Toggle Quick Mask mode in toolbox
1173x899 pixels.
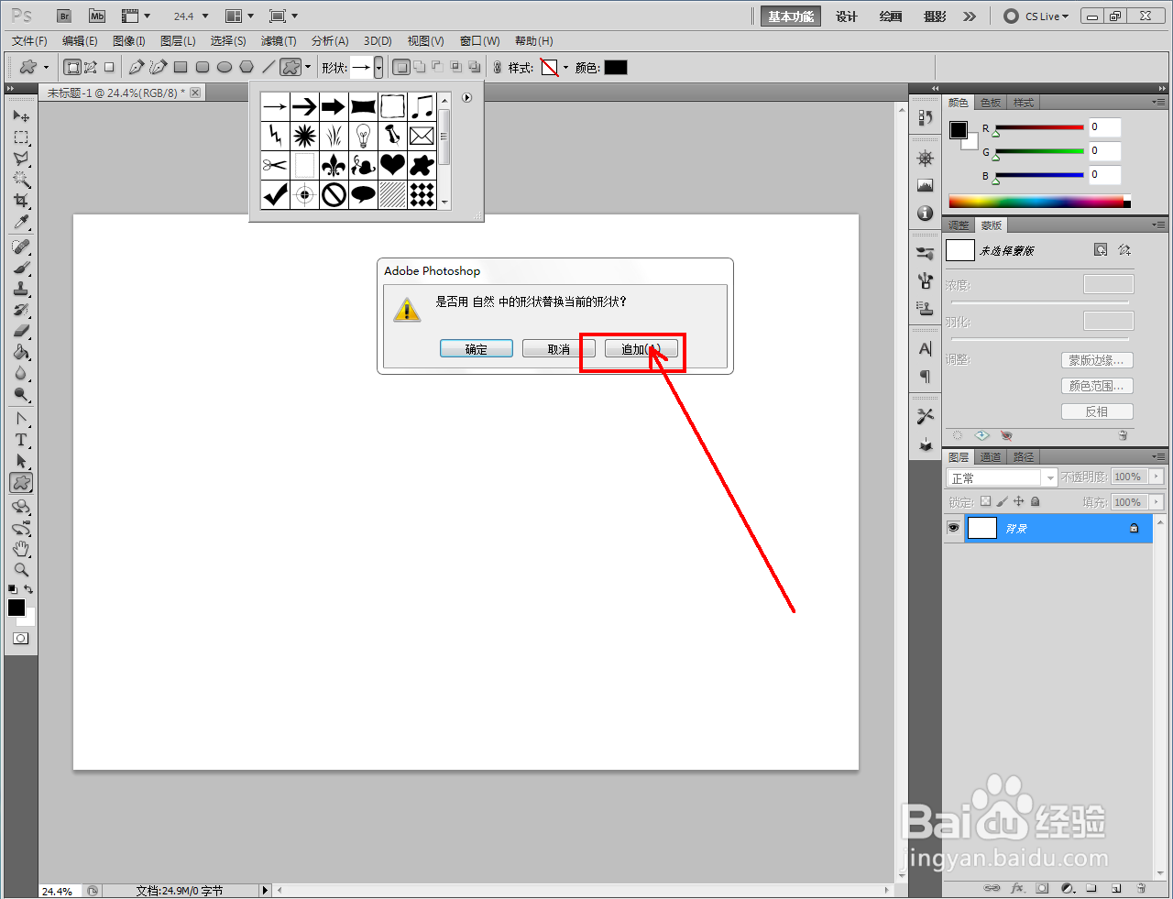(x=21, y=638)
